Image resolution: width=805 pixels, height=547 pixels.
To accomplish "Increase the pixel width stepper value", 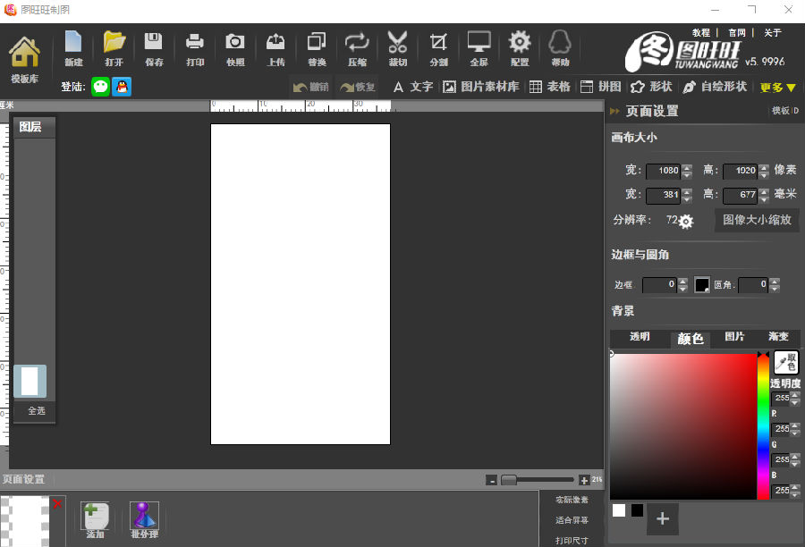I will click(x=687, y=167).
